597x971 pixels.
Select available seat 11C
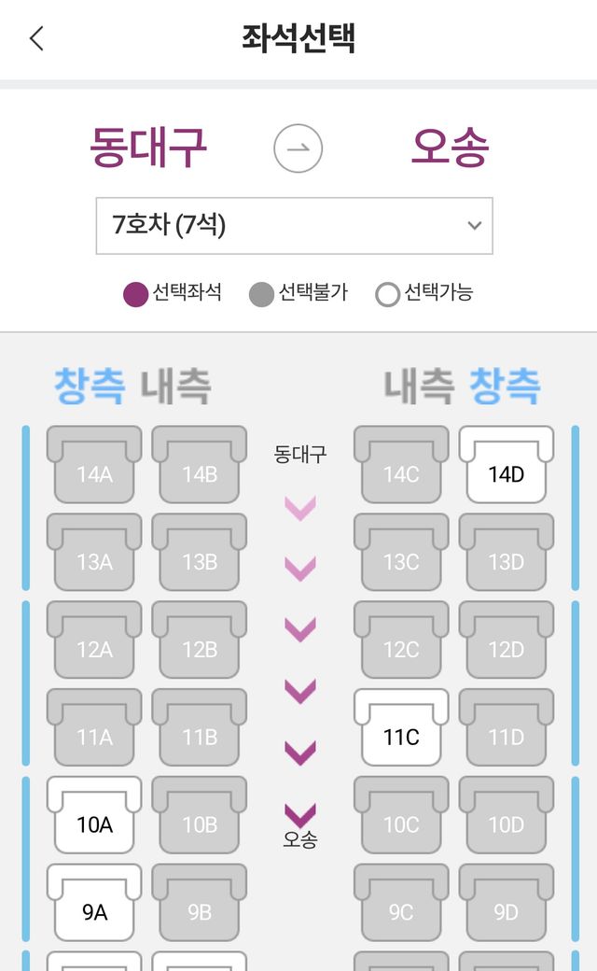click(x=401, y=729)
